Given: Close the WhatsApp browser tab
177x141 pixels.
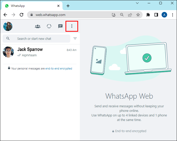Looking at the screenshot, I should [58, 6].
